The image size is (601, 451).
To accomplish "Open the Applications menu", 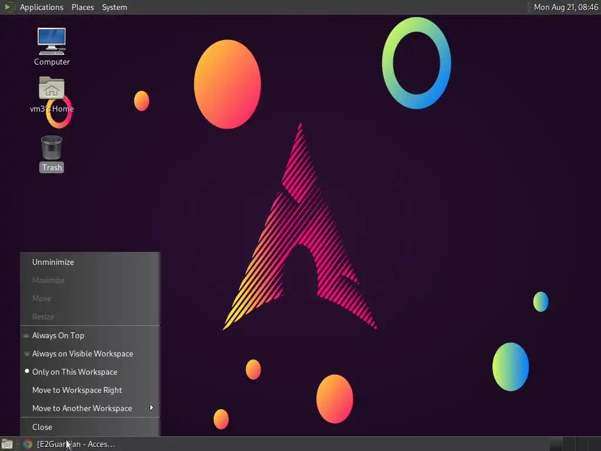I will [x=42, y=7].
